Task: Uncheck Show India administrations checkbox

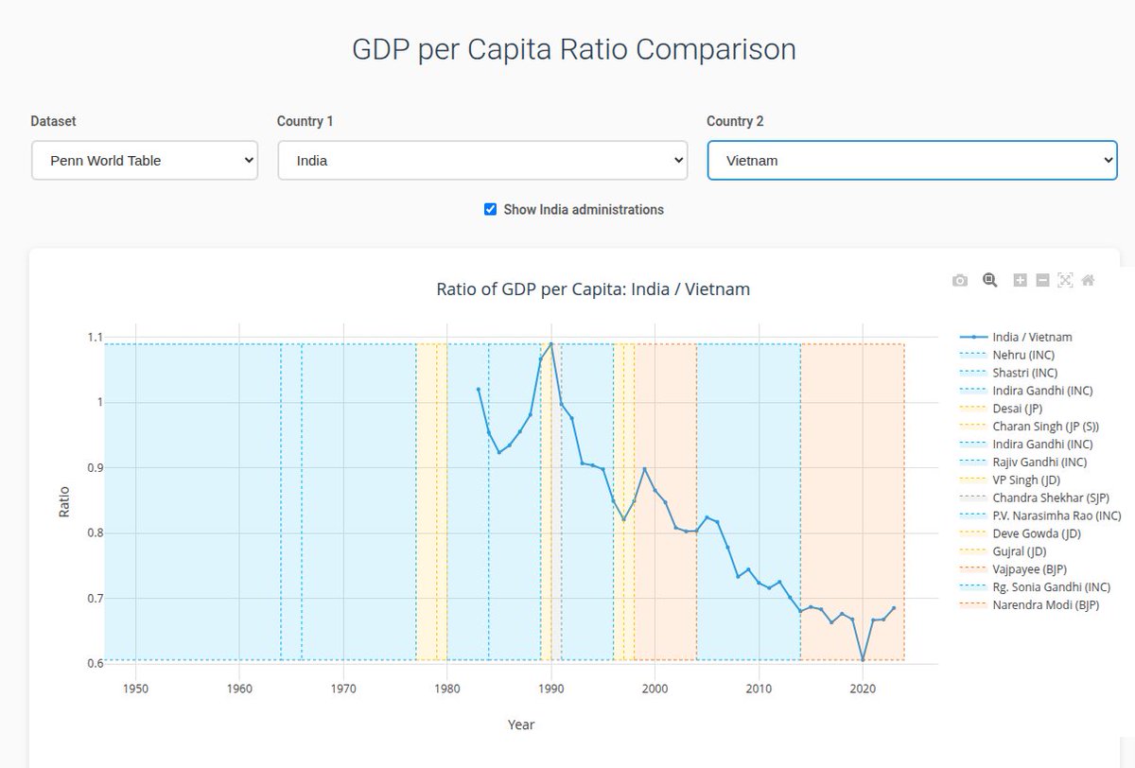Action: pos(490,209)
